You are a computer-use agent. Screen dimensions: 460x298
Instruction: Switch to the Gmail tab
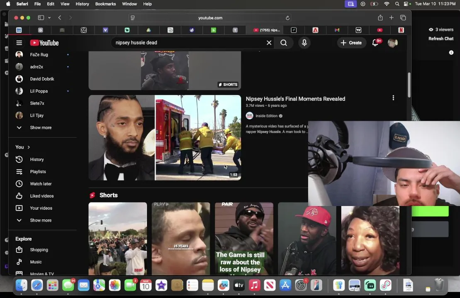(x=337, y=30)
